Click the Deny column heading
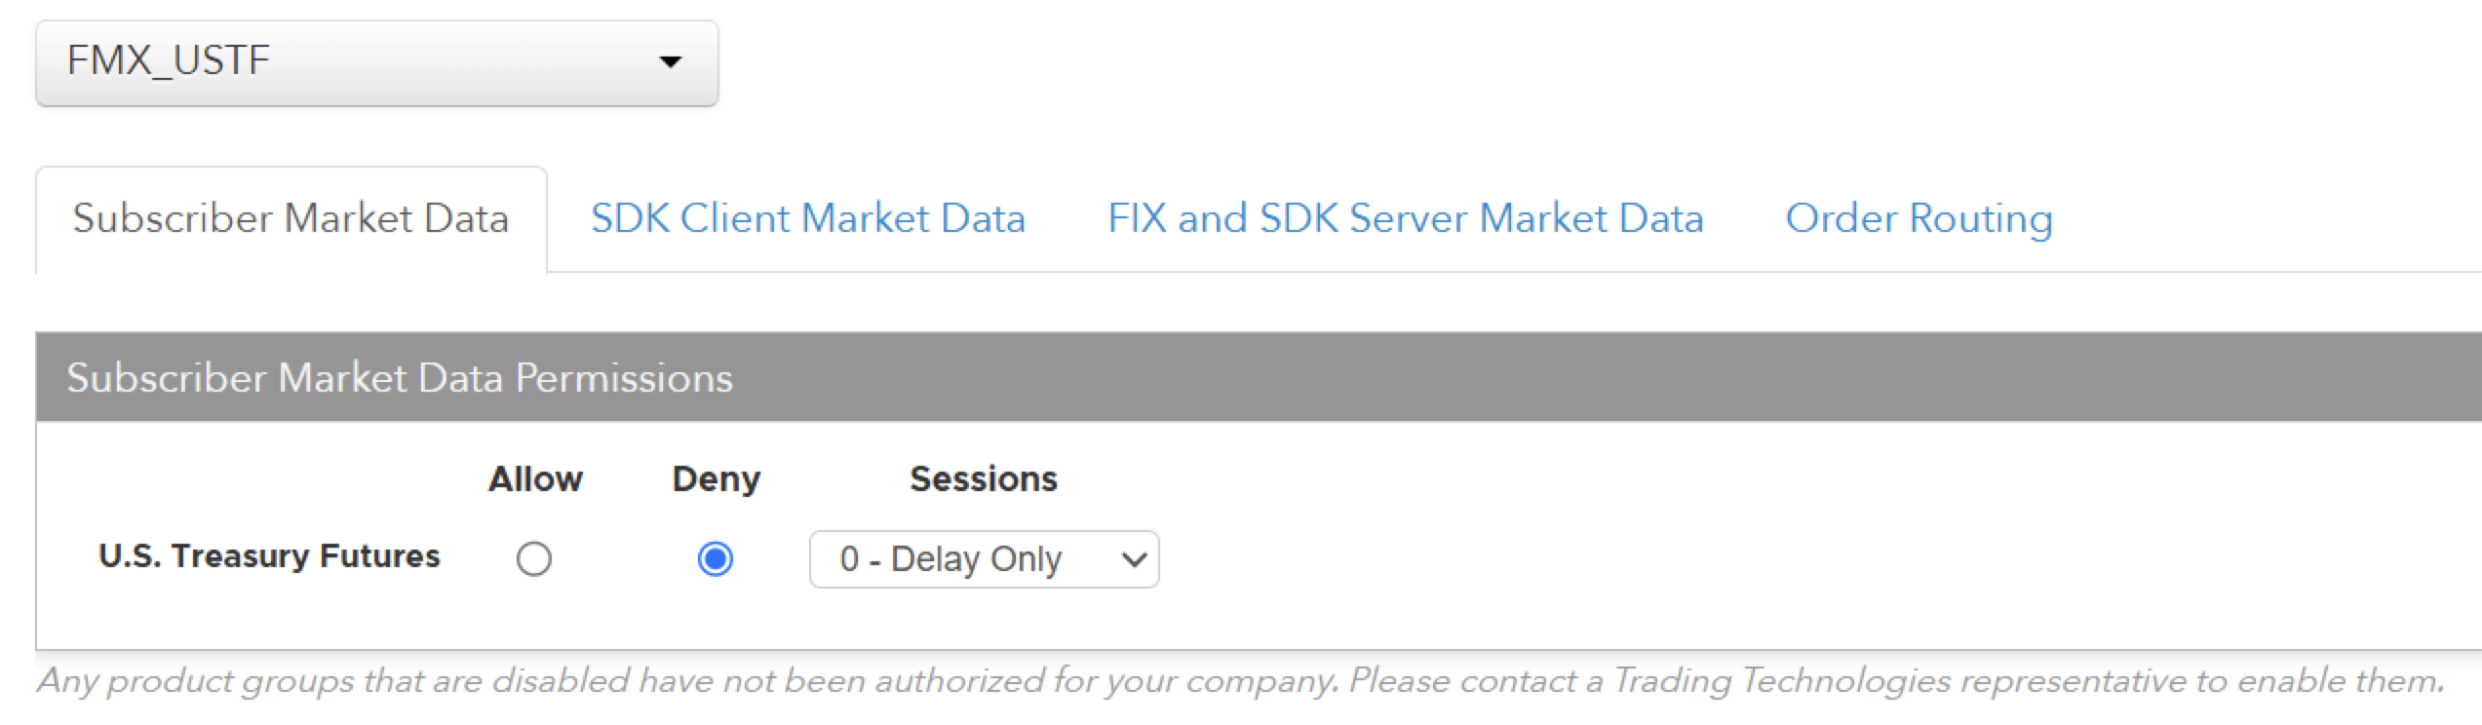 (x=717, y=479)
